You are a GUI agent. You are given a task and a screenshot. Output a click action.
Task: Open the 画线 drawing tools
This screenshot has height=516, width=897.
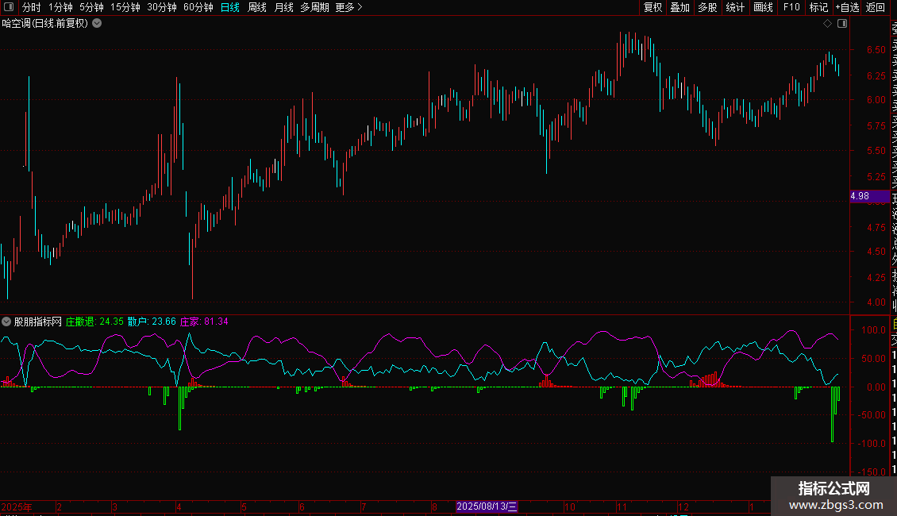pos(763,7)
